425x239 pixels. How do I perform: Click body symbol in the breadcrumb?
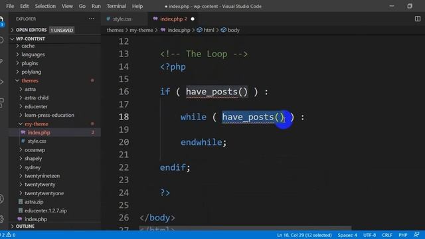pos(233,30)
